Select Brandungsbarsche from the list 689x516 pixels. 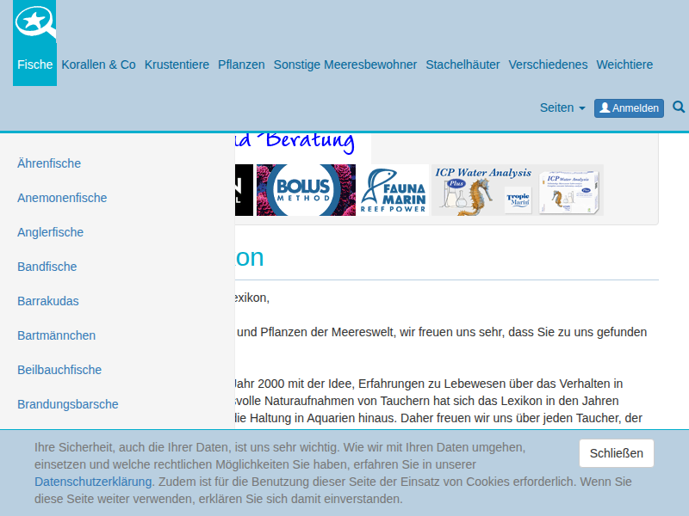tap(68, 404)
